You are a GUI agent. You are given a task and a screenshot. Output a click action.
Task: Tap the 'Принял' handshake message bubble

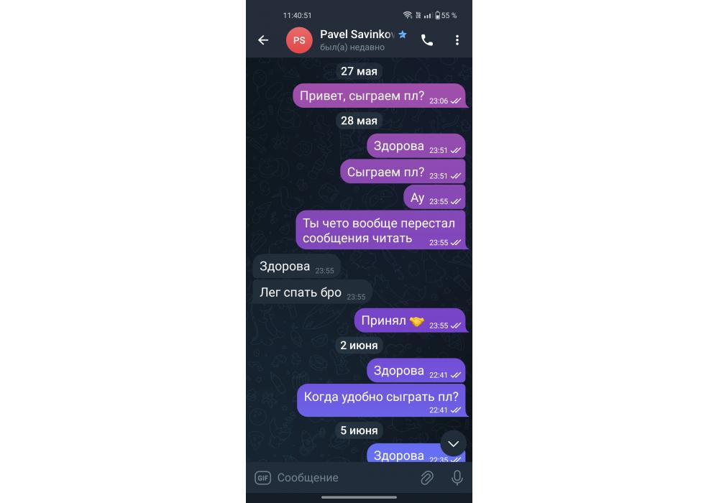[x=411, y=320]
